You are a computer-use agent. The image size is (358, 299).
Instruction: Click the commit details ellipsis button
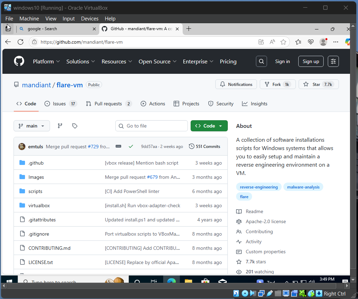pyautogui.click(x=118, y=146)
